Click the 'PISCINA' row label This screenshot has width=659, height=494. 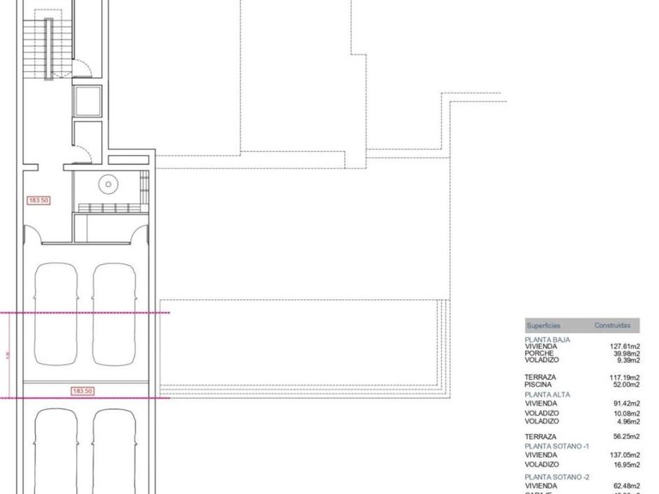538,384
